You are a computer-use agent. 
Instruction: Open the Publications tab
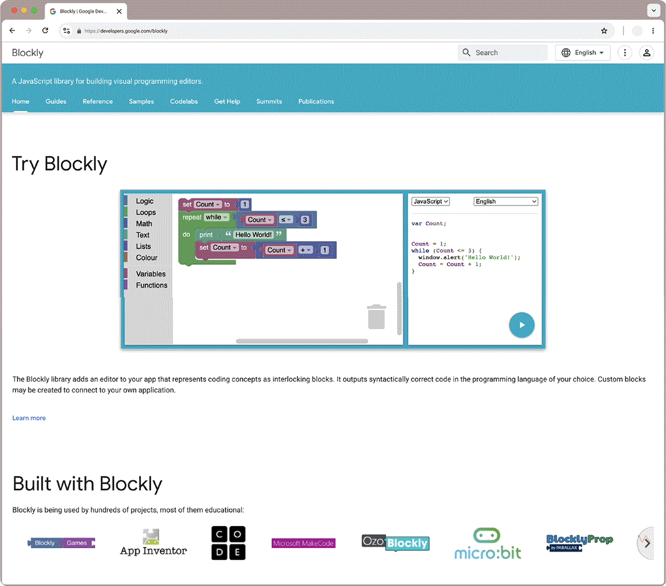[x=316, y=101]
